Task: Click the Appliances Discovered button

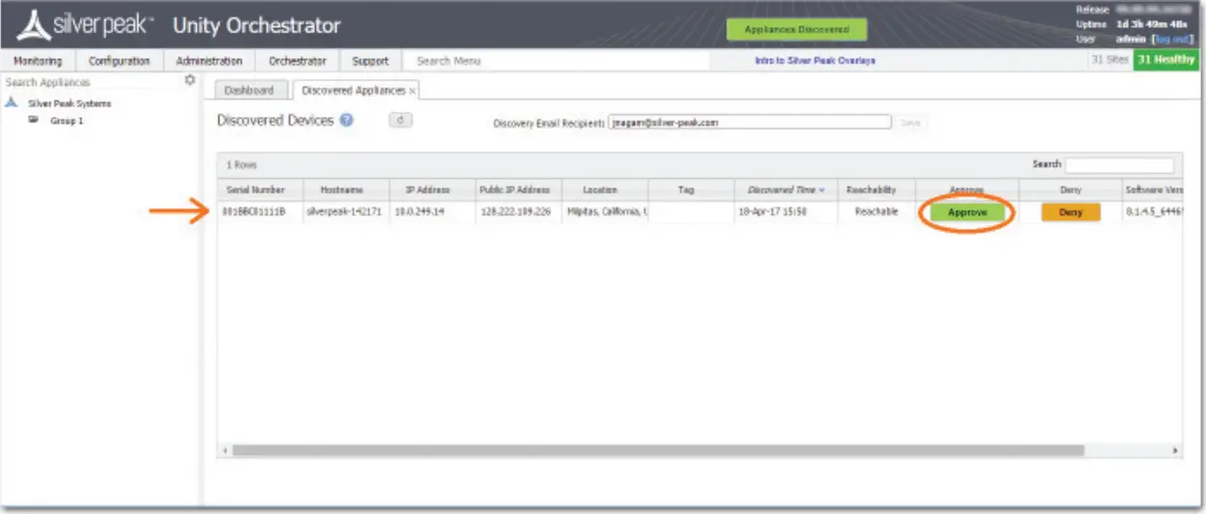Action: coord(797,30)
